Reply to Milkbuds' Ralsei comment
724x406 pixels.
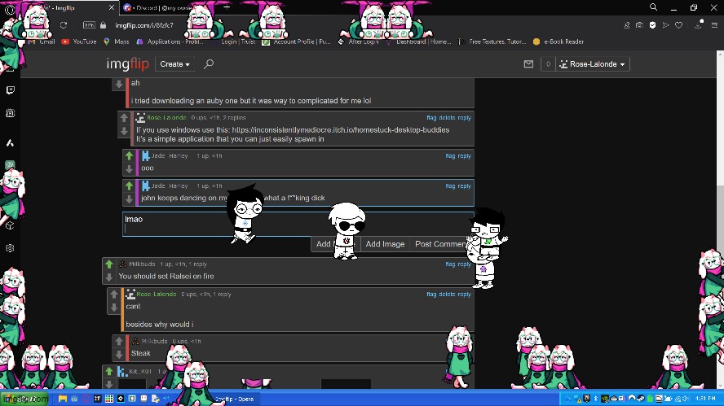[x=465, y=264]
